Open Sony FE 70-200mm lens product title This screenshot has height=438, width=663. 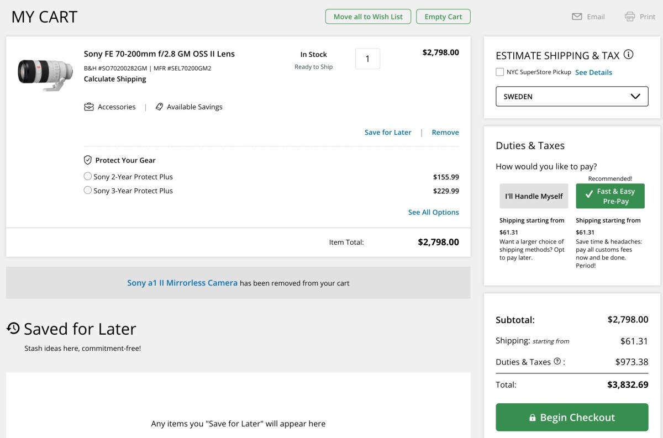click(159, 54)
